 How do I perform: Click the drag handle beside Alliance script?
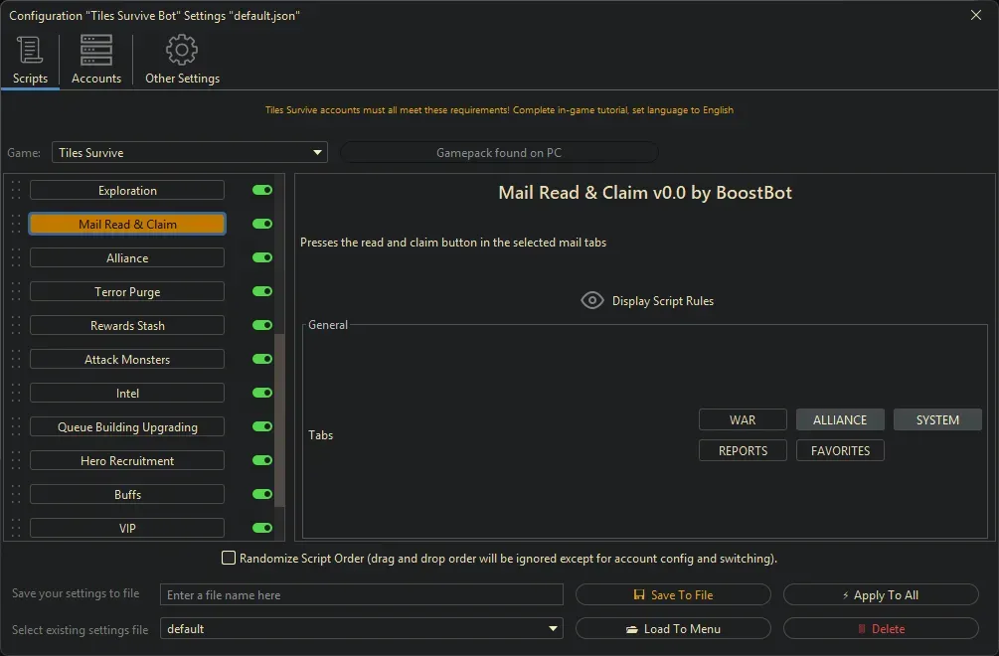15,258
